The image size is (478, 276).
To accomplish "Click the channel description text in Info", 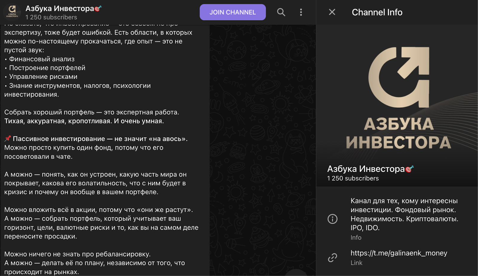I will tap(404, 214).
